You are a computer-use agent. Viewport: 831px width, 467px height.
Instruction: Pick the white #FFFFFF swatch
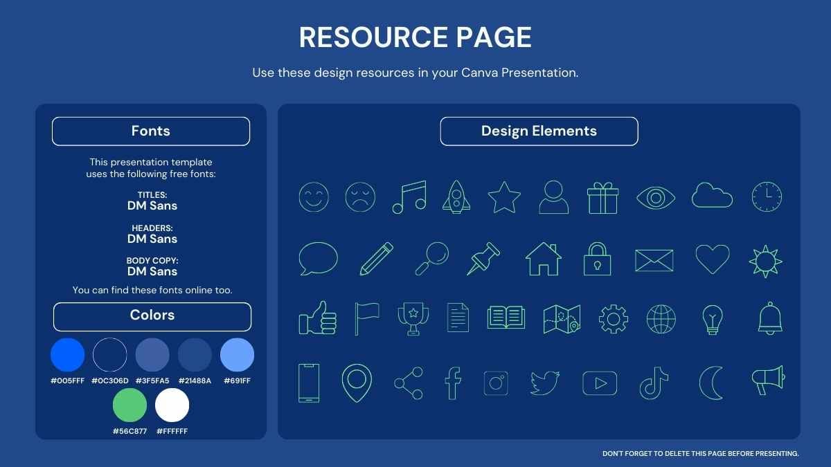point(172,405)
